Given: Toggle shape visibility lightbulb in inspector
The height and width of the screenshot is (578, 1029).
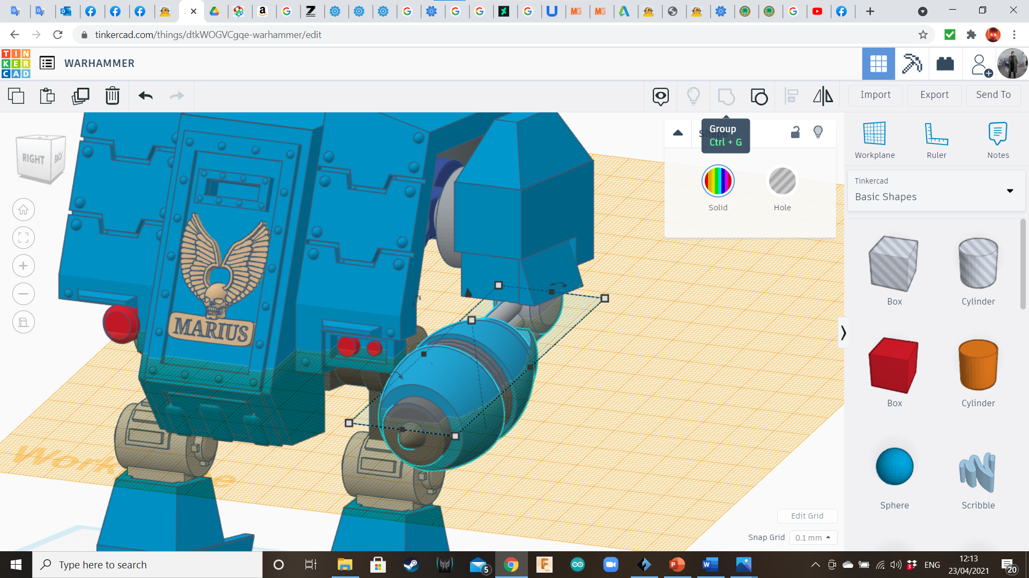Looking at the screenshot, I should coord(818,132).
